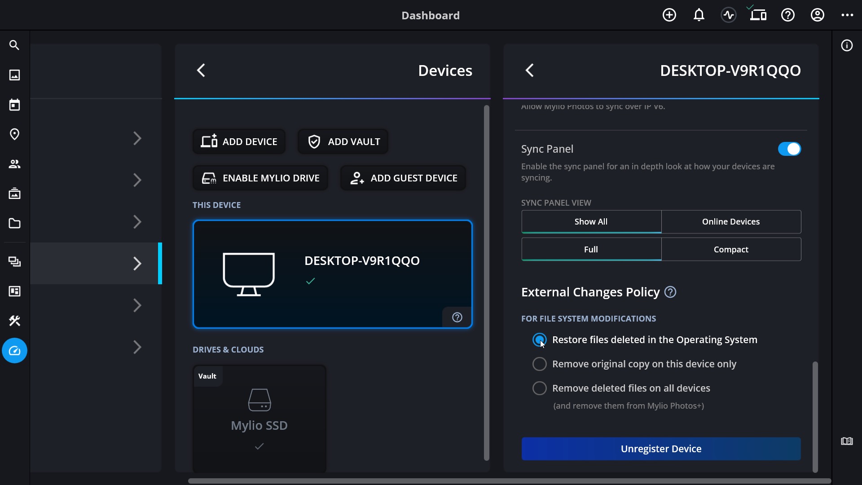Screen dimensions: 862x485
Task: Choose the Compact sync panel layout
Action: [x=731, y=250]
